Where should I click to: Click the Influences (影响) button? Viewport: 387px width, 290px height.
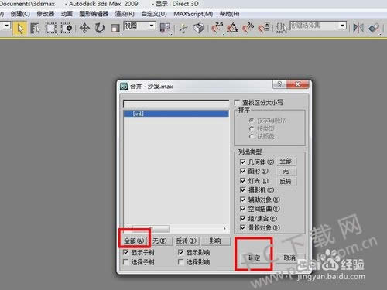point(215,241)
